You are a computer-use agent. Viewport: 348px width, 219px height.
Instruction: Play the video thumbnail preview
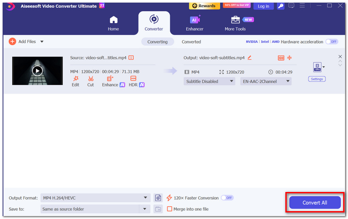point(37,71)
